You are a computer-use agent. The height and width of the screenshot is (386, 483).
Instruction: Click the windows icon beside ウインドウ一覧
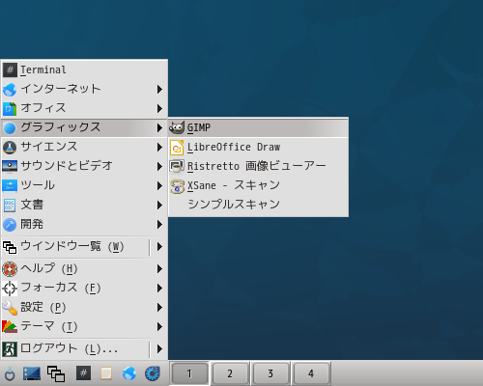coord(10,247)
